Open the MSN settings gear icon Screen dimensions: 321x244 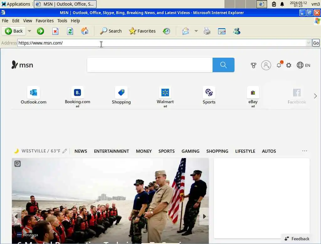(x=289, y=65)
